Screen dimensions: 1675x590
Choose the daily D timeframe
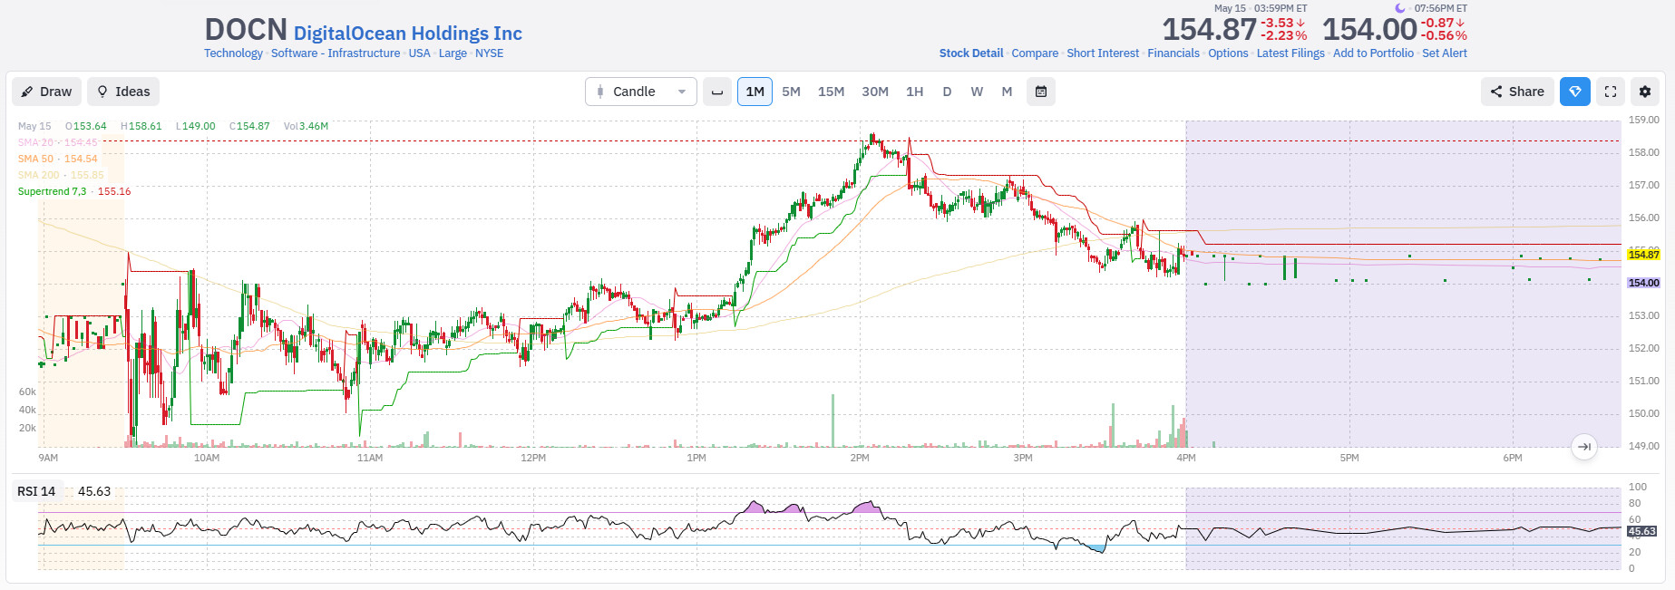[x=947, y=92]
